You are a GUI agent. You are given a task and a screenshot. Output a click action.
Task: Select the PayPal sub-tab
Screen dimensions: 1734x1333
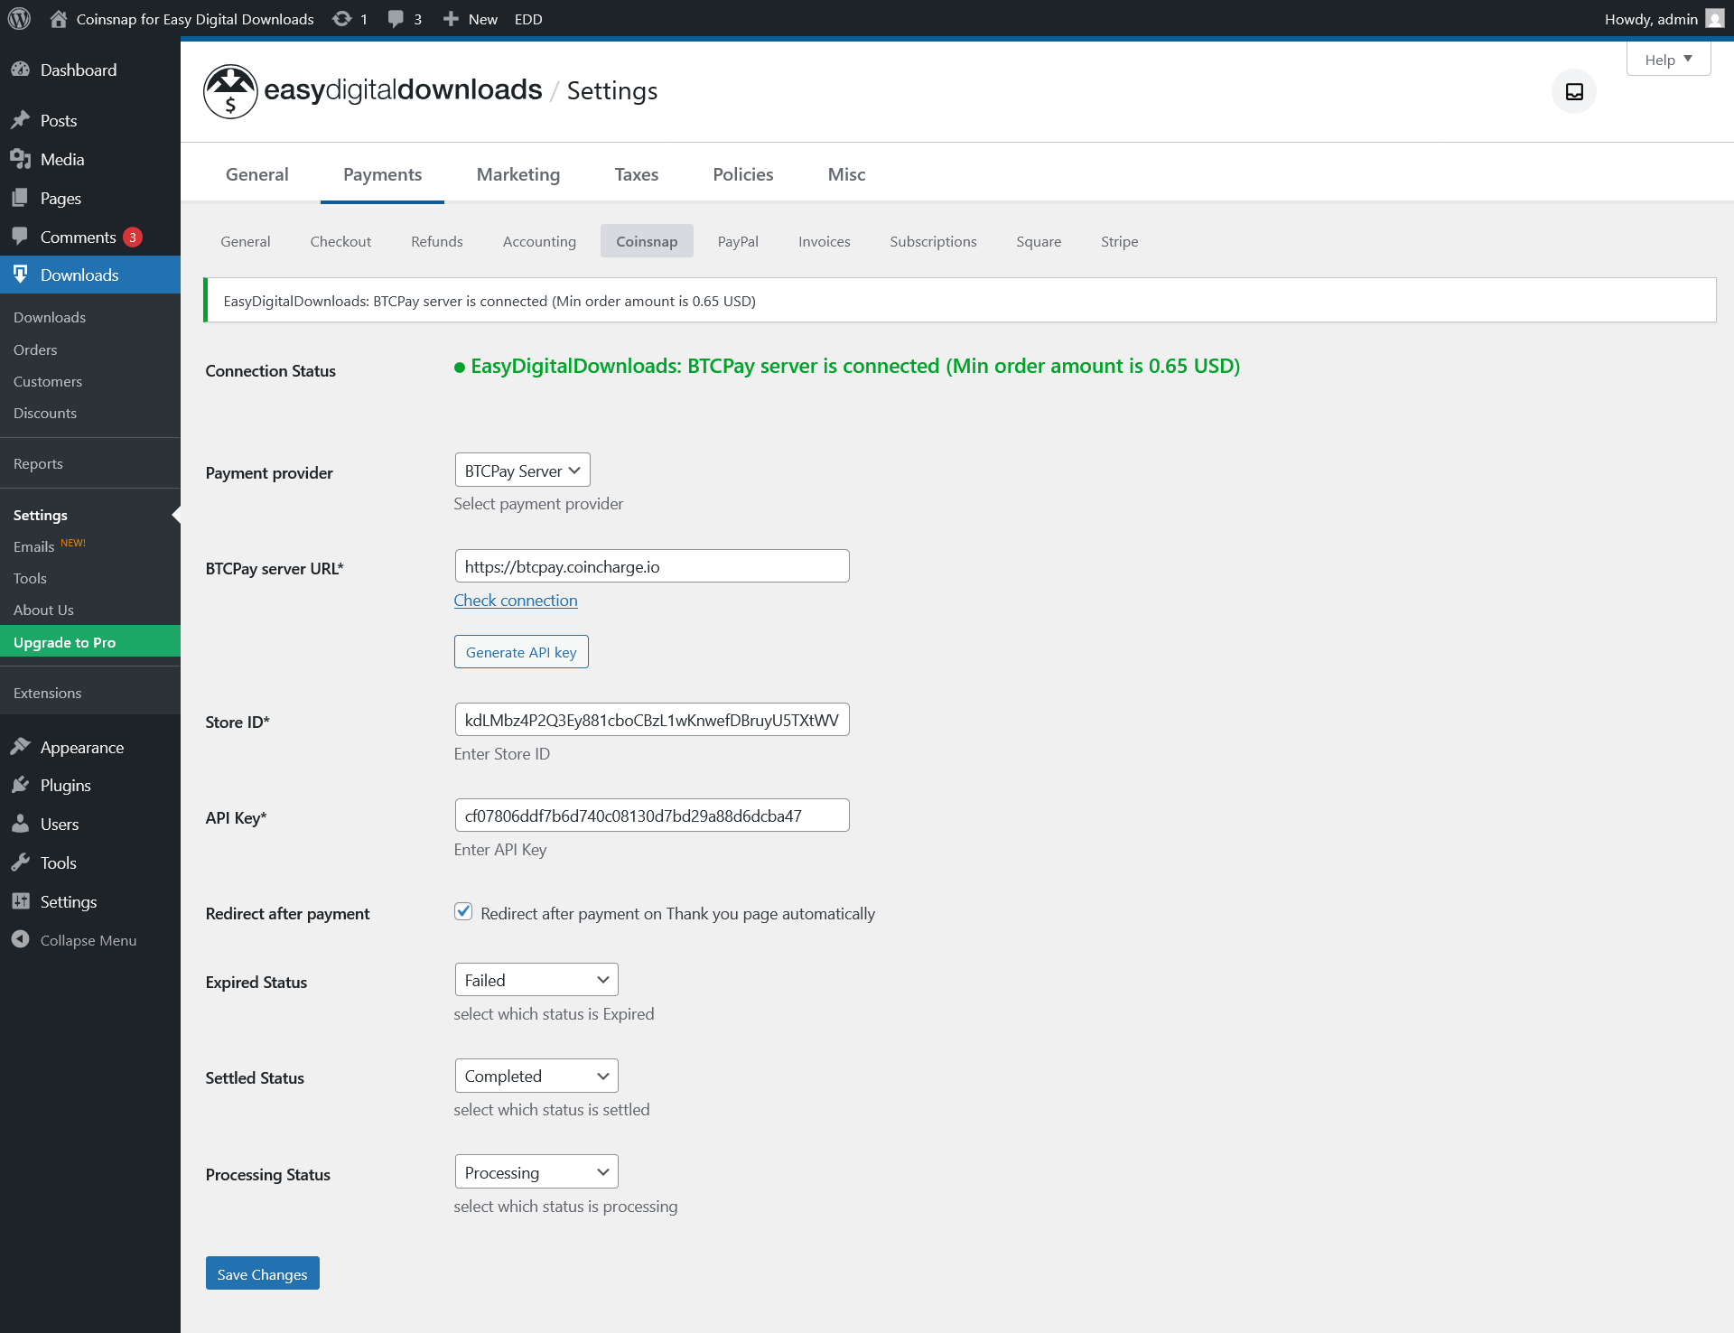click(x=738, y=241)
